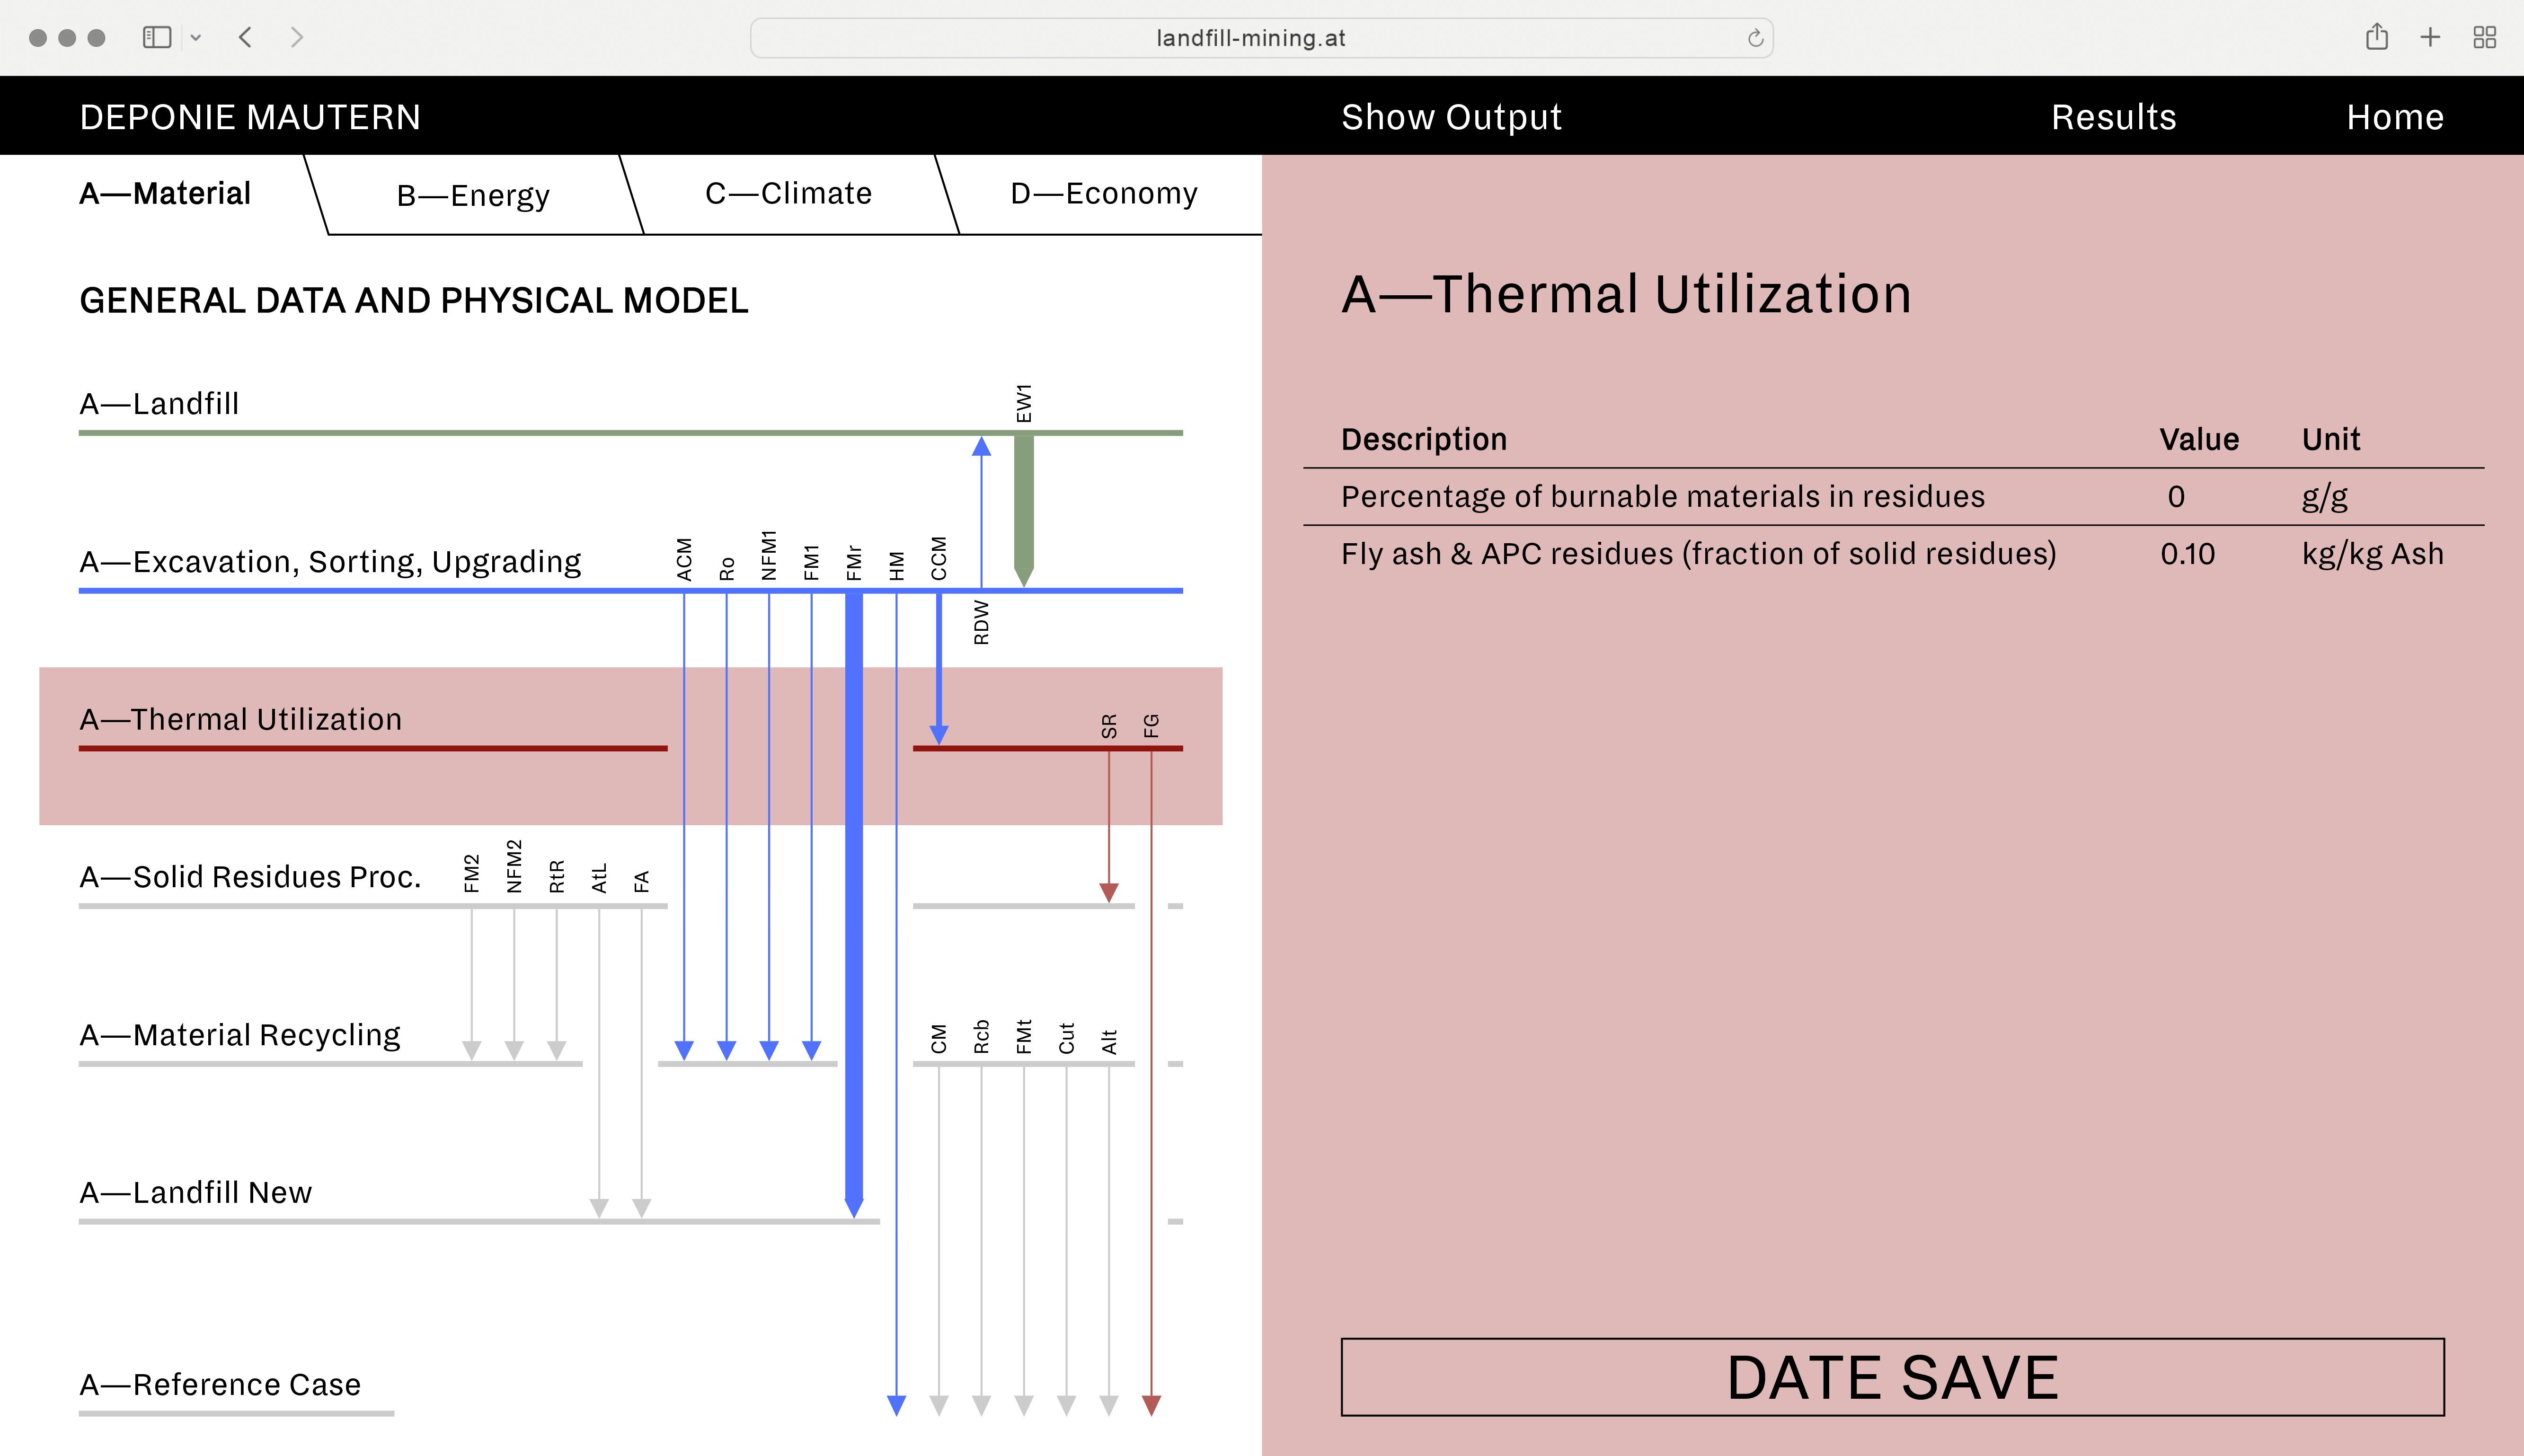The height and width of the screenshot is (1456, 2524).
Task: Click the FG flow label
Action: point(1151,726)
